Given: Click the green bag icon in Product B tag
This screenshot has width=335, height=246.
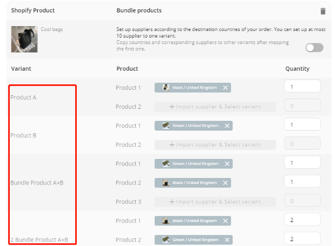Looking at the screenshot, I should click(x=166, y=126).
